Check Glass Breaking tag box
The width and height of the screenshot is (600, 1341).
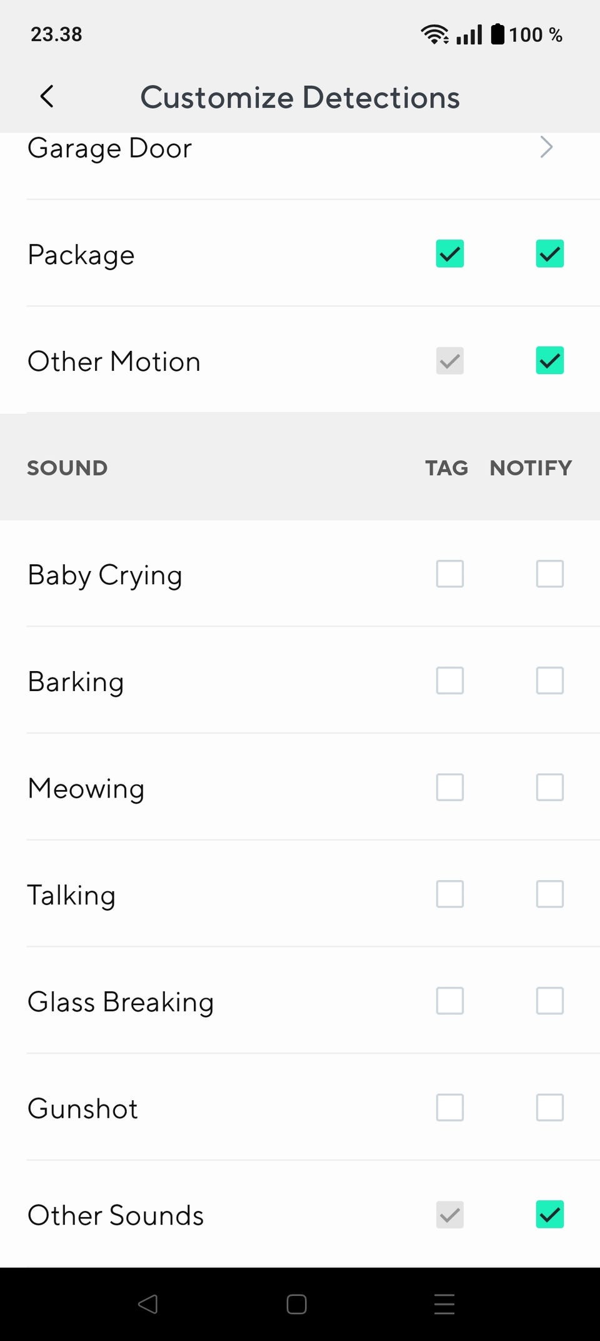click(x=450, y=1001)
